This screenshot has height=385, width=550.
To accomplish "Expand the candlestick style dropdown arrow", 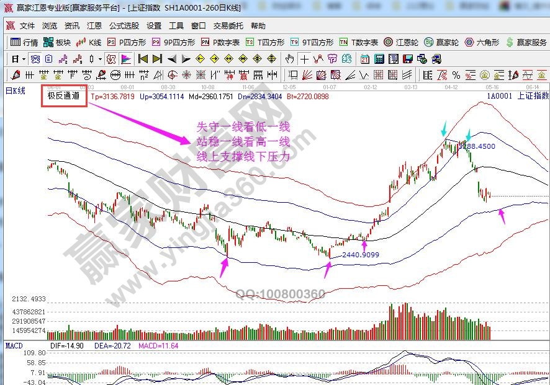I will pos(101,59).
